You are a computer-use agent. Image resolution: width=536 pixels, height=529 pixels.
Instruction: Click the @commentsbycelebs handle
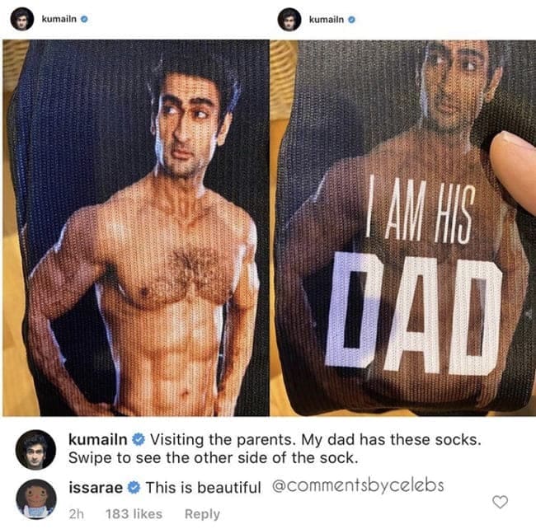[x=358, y=485]
